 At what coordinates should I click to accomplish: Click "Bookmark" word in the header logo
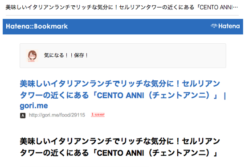click(x=51, y=26)
